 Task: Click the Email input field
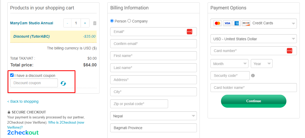point(153,32)
